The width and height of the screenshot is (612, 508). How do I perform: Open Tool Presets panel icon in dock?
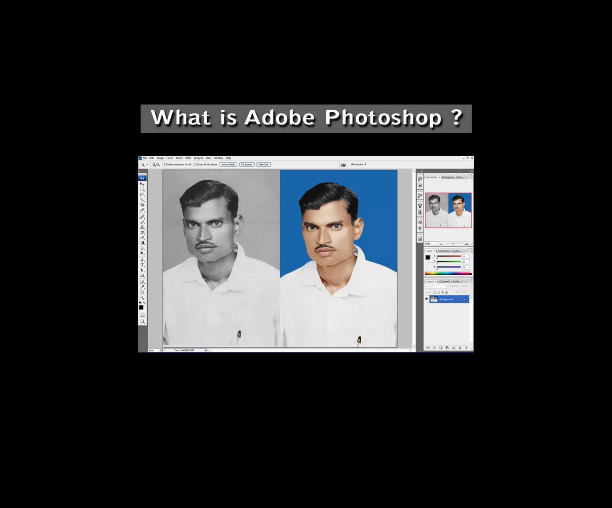(420, 195)
